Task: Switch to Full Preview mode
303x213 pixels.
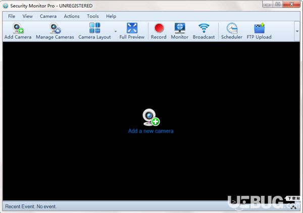Action: (x=132, y=31)
